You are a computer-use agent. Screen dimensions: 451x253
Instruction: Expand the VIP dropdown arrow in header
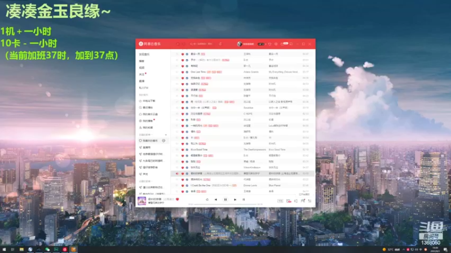click(266, 44)
